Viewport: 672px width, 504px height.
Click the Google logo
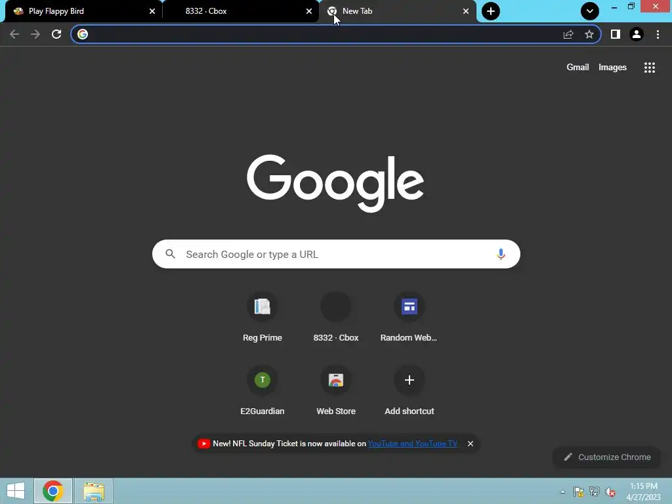335,183
